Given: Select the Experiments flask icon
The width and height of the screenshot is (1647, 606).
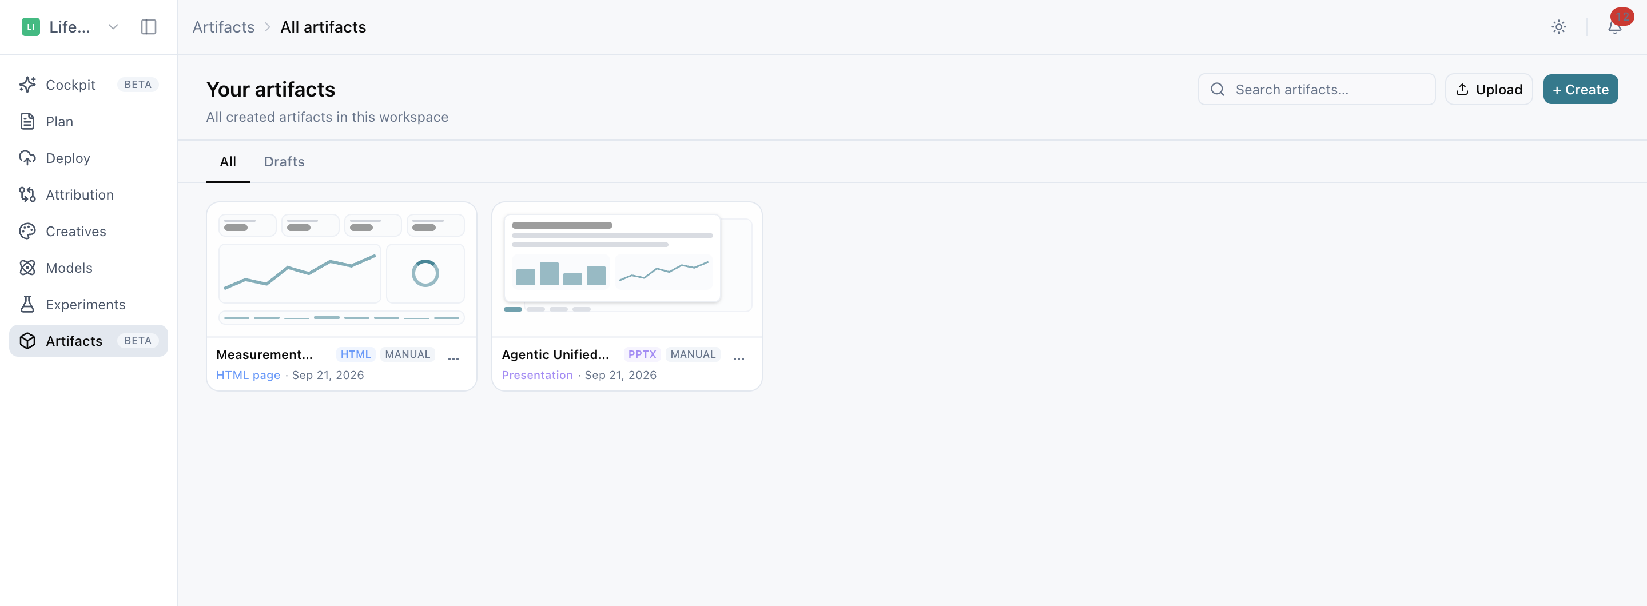Looking at the screenshot, I should (27, 304).
